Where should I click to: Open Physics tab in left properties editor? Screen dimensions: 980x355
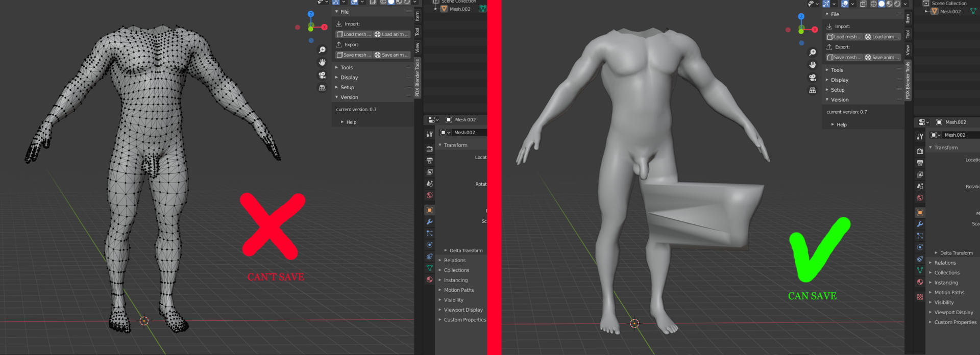429,245
